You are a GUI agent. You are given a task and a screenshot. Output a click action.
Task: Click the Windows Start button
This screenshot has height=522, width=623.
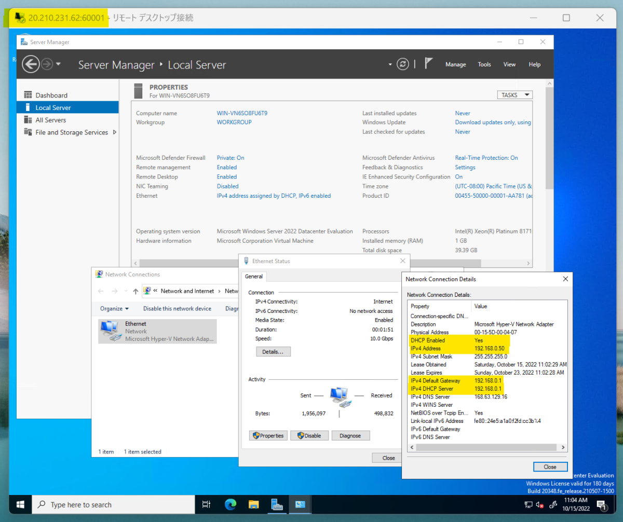(x=21, y=505)
